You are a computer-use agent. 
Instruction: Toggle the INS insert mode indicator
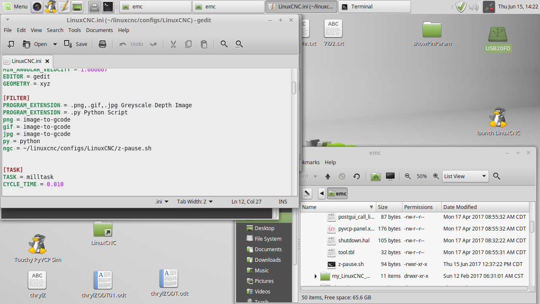coord(283,201)
